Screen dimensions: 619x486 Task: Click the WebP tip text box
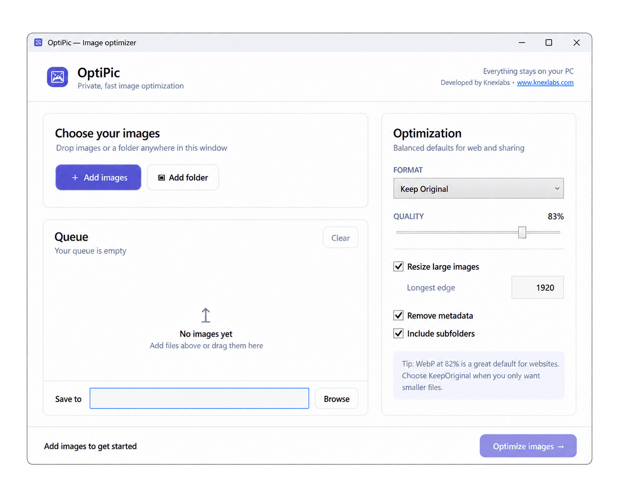(x=479, y=375)
